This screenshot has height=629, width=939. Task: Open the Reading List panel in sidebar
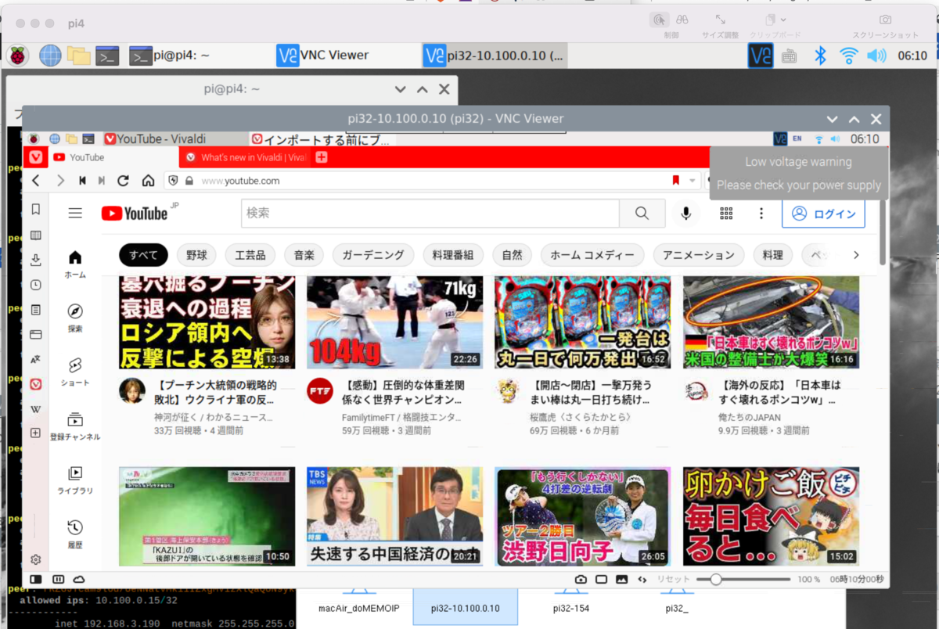coord(36,235)
